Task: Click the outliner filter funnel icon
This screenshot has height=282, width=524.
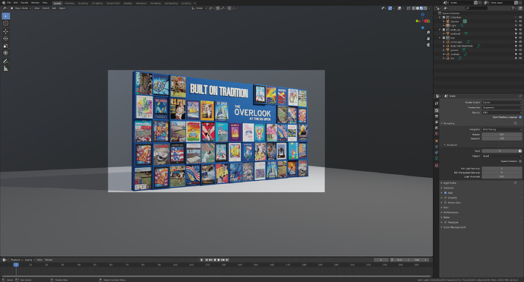Action: 513,8
